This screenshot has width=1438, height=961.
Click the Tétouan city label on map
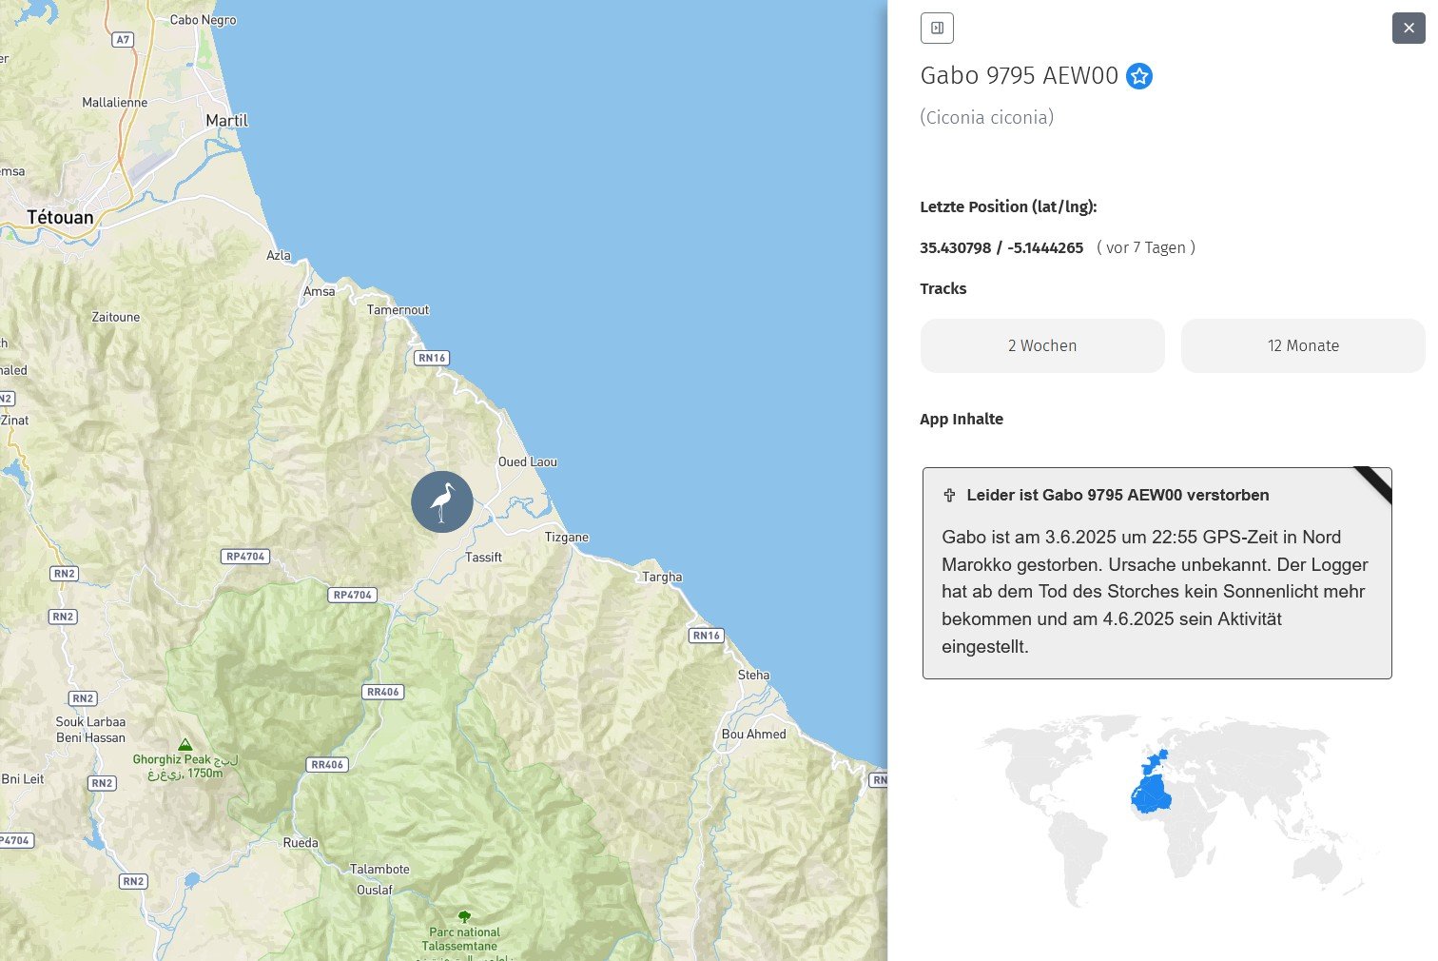(60, 217)
